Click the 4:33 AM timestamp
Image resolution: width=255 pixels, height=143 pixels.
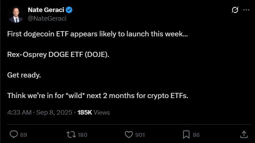[20, 112]
